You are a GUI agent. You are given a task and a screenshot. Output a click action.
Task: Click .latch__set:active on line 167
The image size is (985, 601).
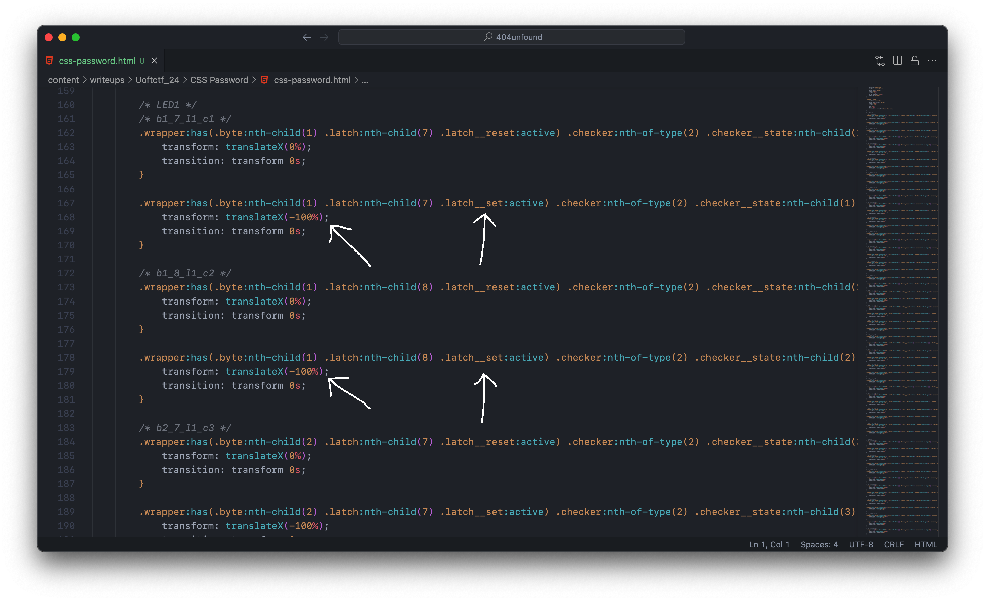click(x=492, y=203)
